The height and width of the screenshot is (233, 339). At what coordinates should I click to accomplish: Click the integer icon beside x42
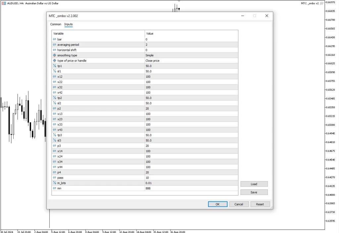[x=55, y=93]
